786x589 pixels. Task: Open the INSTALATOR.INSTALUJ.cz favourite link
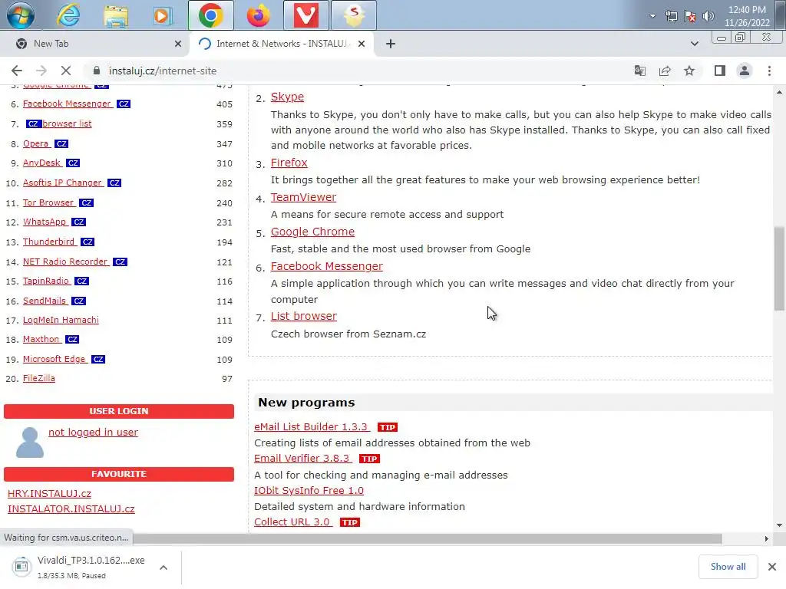pyautogui.click(x=71, y=509)
